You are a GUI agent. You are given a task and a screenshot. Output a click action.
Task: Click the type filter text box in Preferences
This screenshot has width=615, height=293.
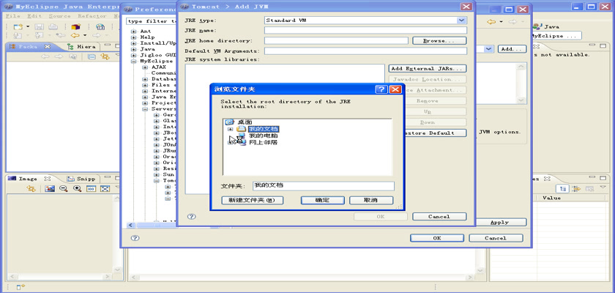tap(152, 21)
